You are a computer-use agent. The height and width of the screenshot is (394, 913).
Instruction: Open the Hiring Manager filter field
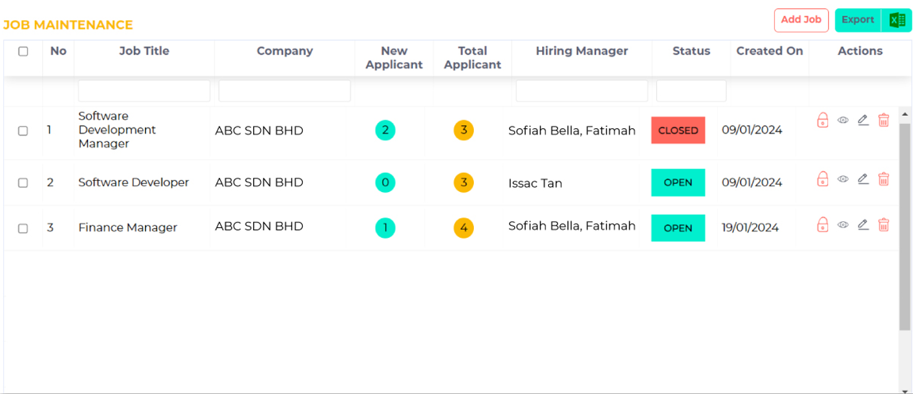[x=581, y=90]
